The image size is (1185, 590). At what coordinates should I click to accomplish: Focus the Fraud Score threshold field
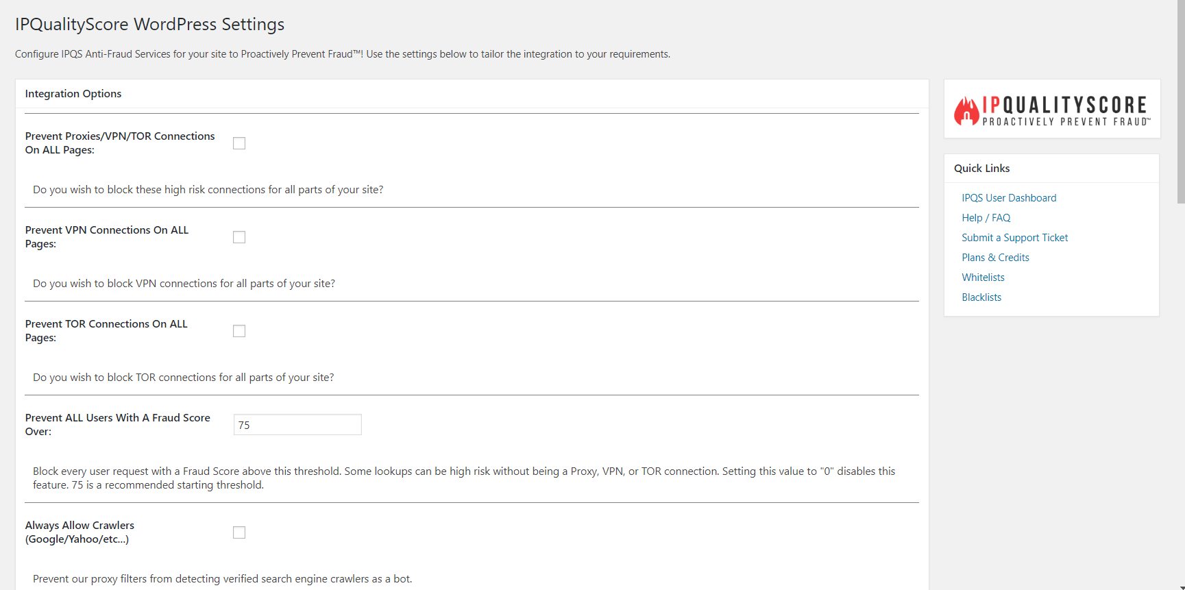tap(297, 425)
